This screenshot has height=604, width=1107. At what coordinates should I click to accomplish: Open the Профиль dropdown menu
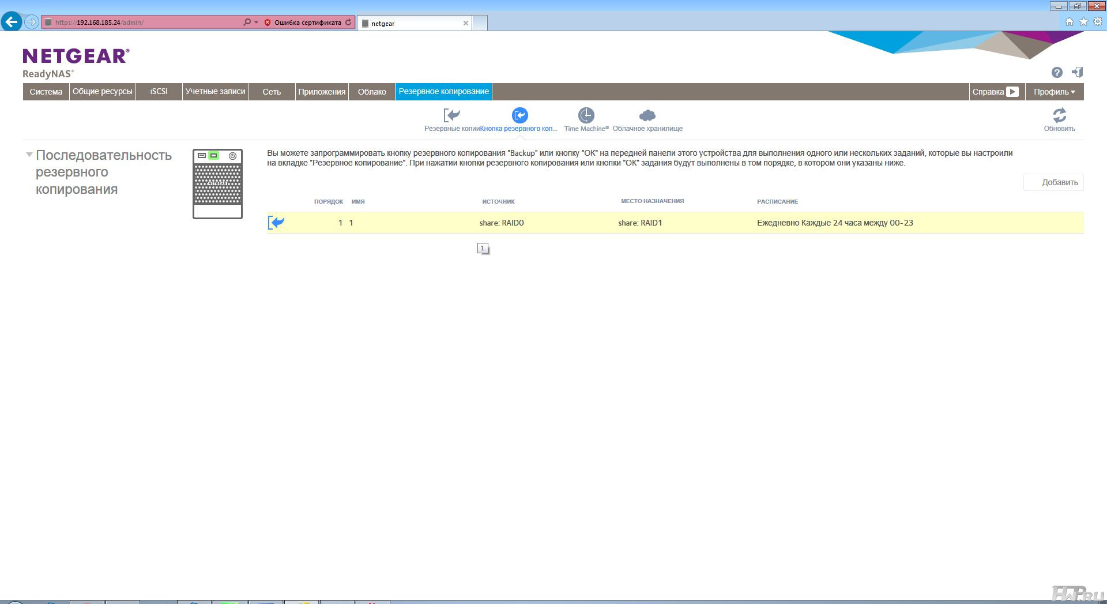pos(1054,92)
